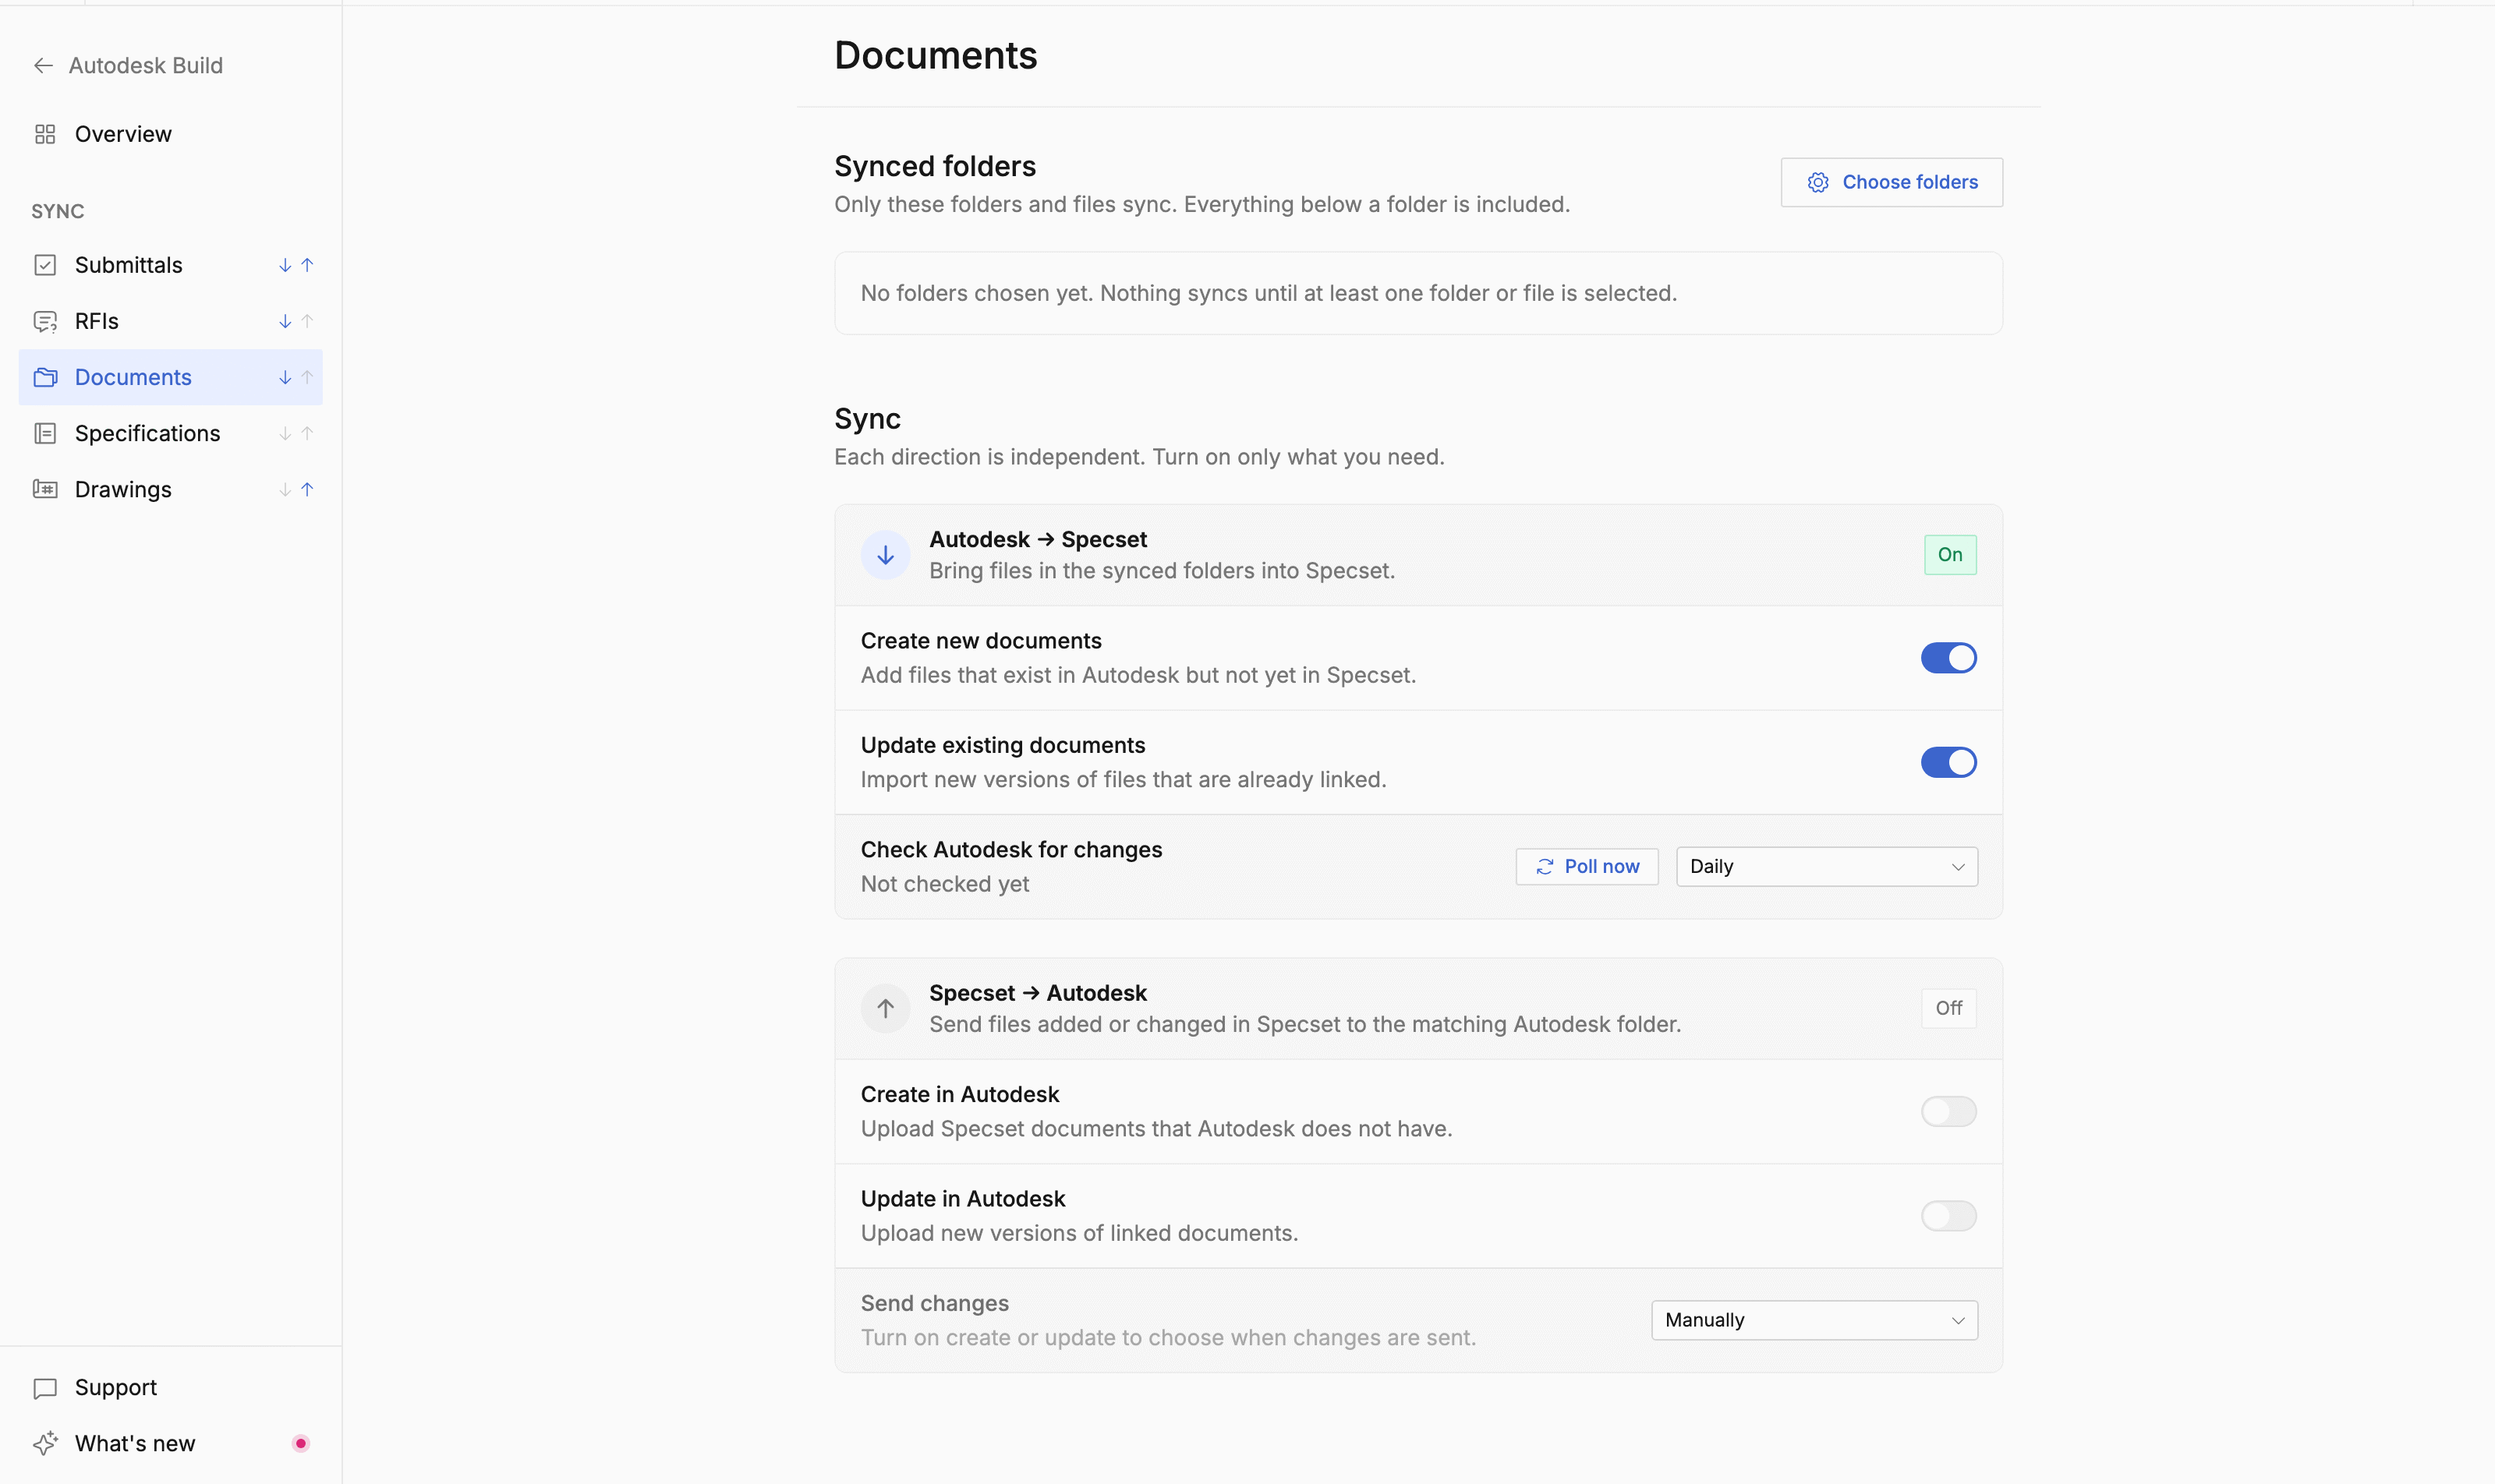Click the Documents folder icon
Viewport: 2495px width, 1484px height.
click(45, 377)
